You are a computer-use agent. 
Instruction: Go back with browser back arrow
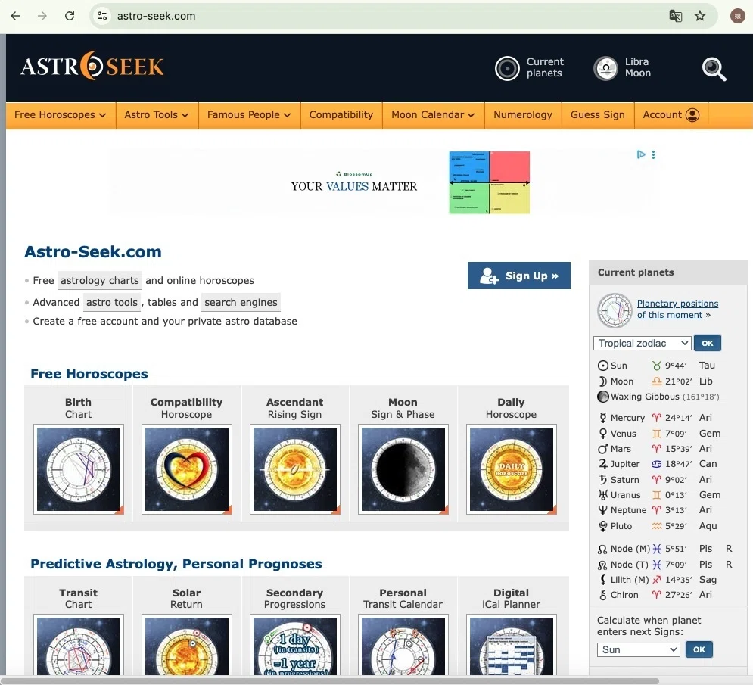(x=15, y=16)
